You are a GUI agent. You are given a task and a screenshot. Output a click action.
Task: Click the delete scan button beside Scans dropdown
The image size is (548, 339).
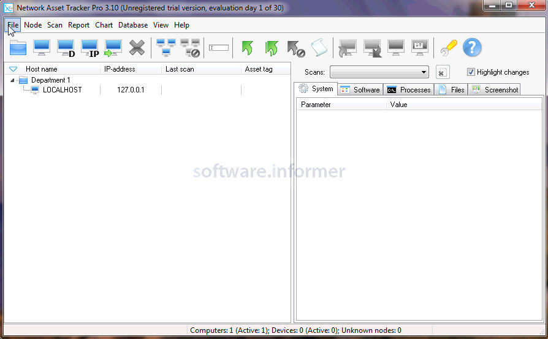[443, 73]
